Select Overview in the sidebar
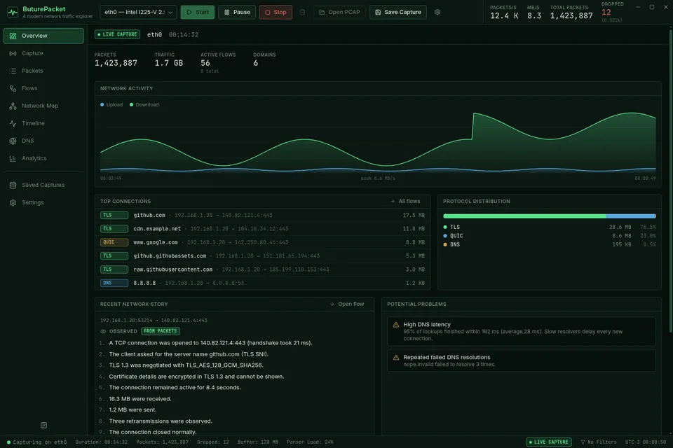 [x=43, y=36]
